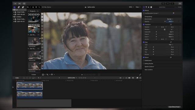The image size is (195, 110).
Task: Show the Libraries sidebar
Action: [x=15, y=7]
